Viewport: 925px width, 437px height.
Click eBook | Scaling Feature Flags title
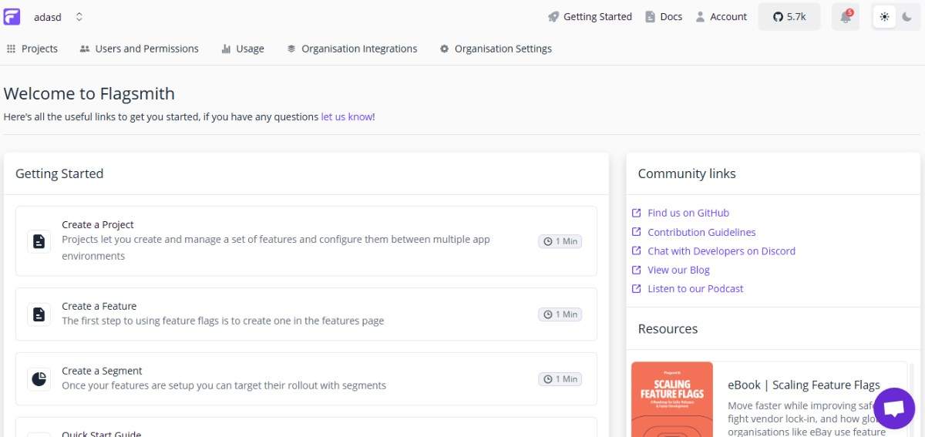pyautogui.click(x=804, y=385)
